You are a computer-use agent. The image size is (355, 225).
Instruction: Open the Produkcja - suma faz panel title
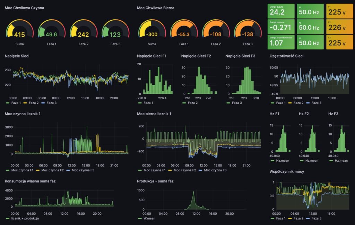coord(155,181)
